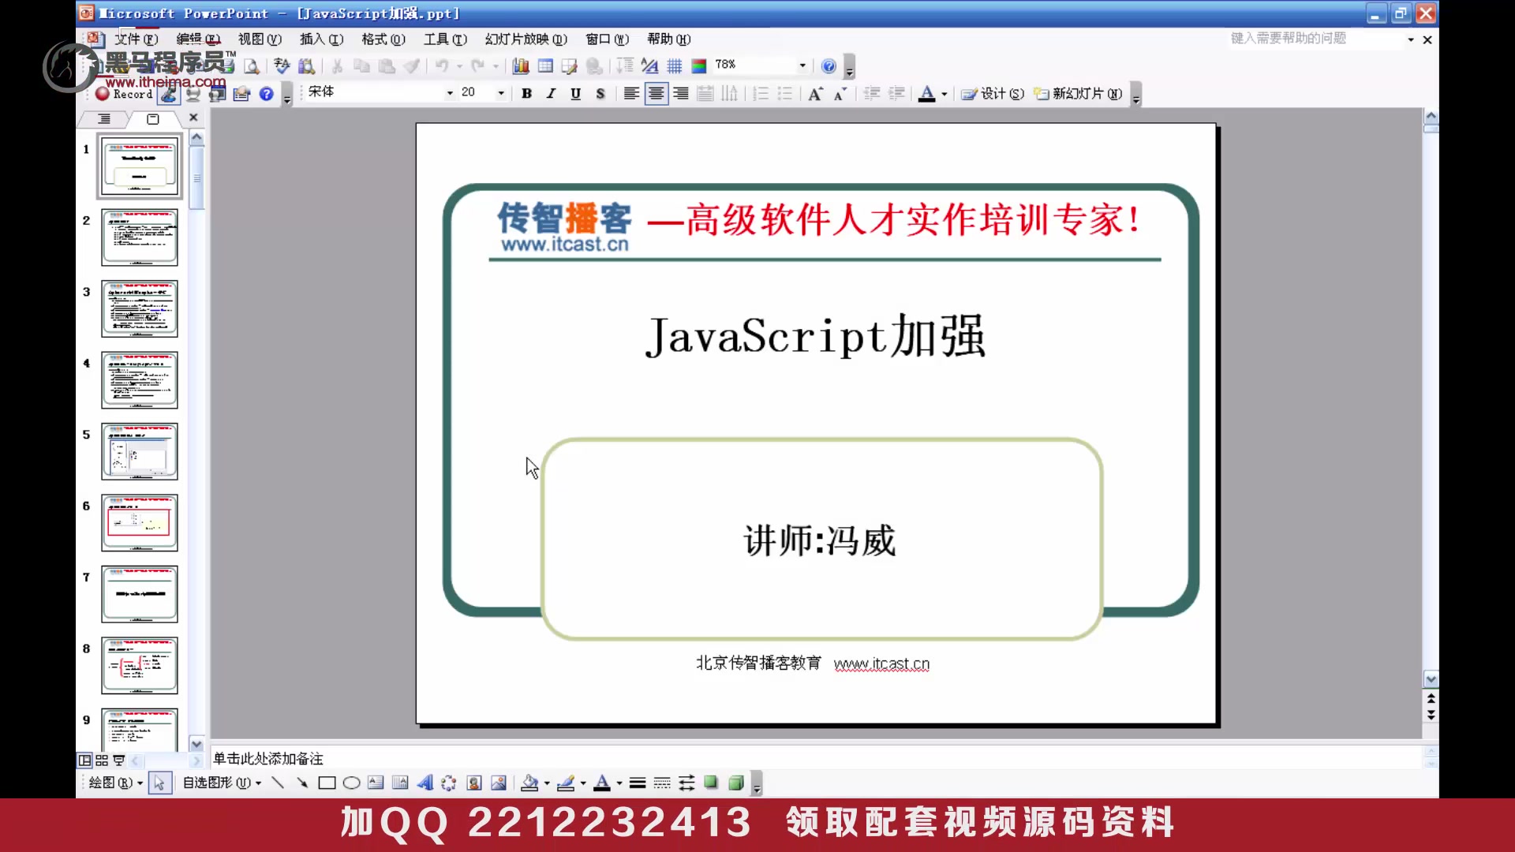Increase font size with large A
1515x852 pixels.
[816, 94]
